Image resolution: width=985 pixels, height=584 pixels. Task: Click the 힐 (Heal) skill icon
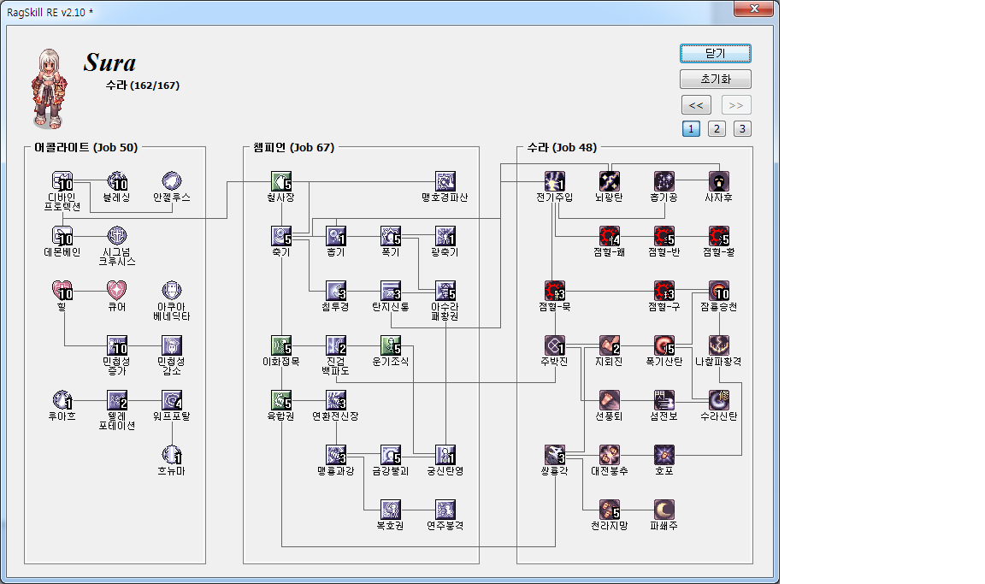coord(63,291)
